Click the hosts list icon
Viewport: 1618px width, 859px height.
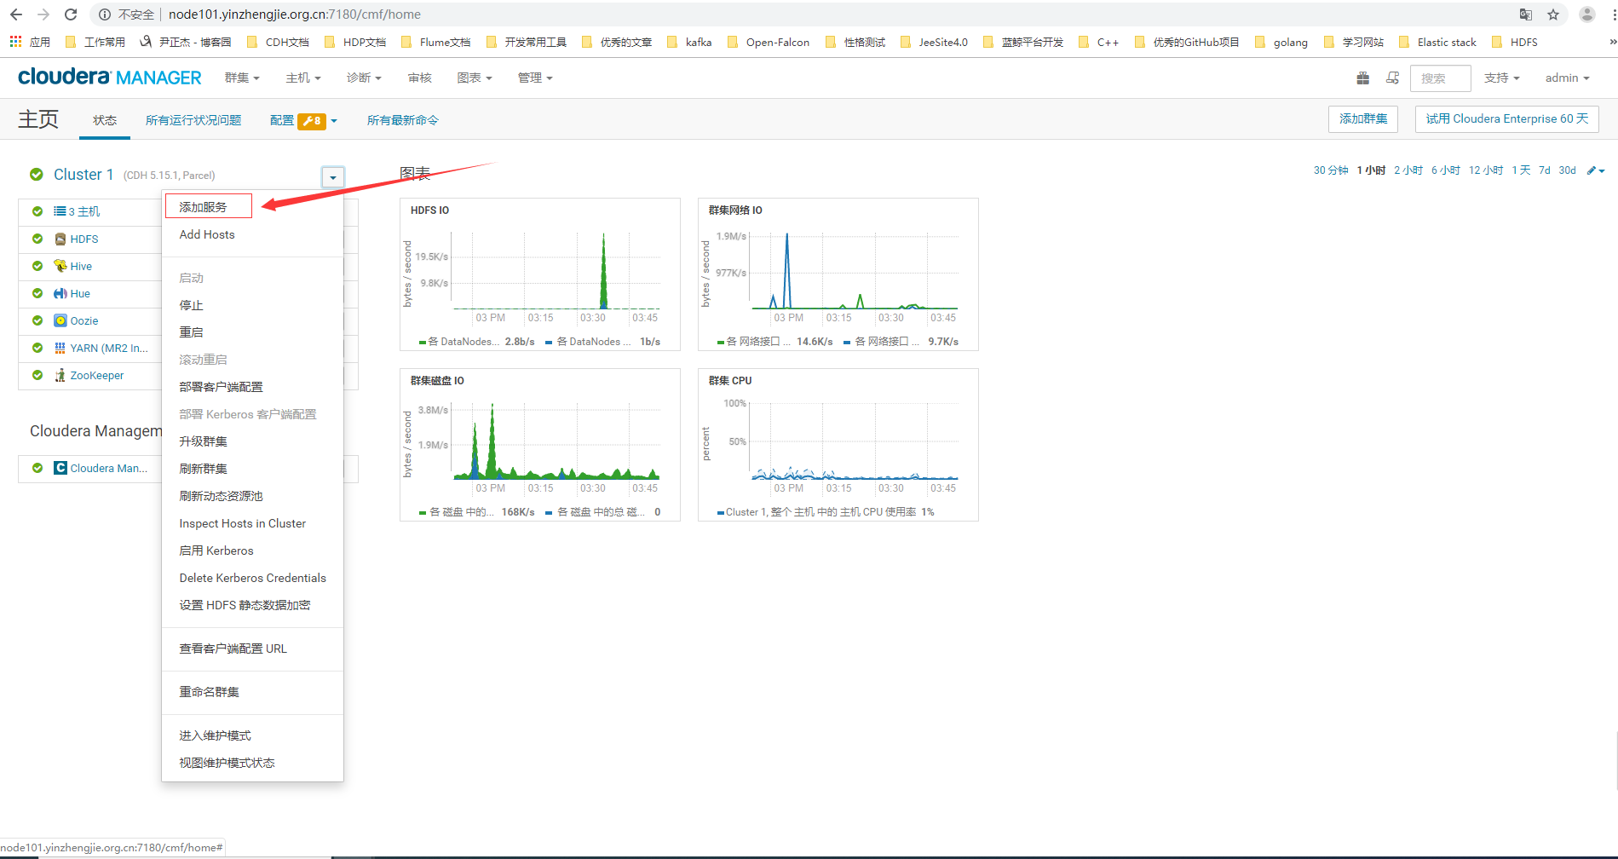60,211
